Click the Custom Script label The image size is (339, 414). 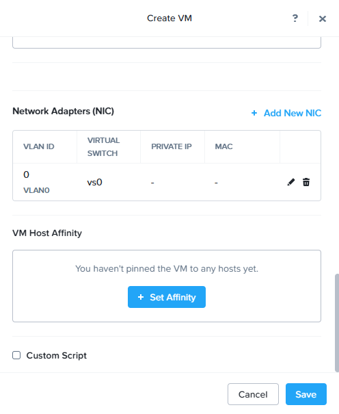(x=57, y=355)
